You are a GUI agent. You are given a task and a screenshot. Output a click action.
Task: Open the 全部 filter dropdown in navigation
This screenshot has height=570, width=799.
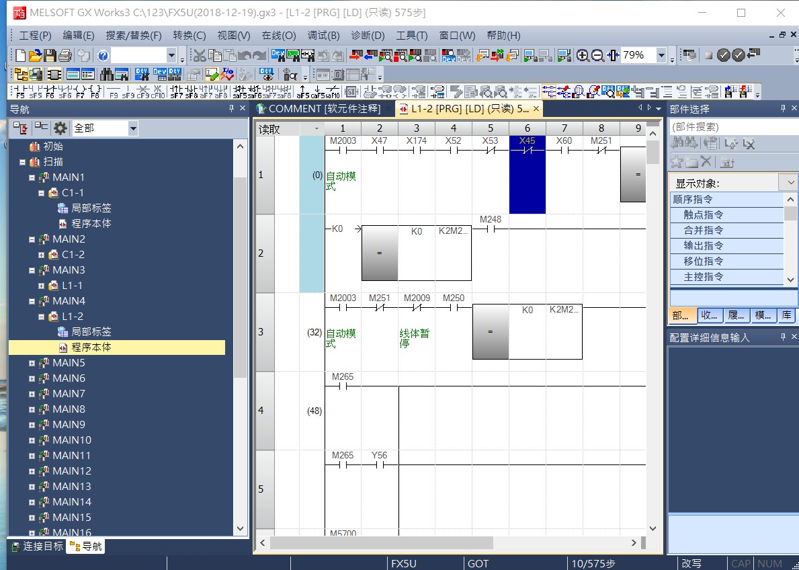pos(132,128)
